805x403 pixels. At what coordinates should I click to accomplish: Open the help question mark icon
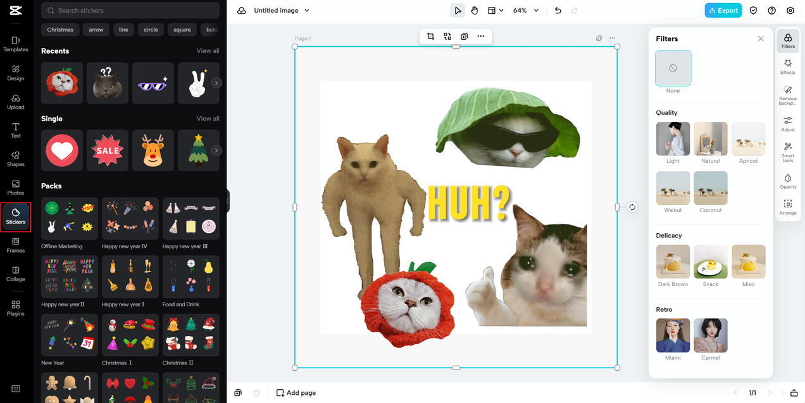(x=771, y=11)
